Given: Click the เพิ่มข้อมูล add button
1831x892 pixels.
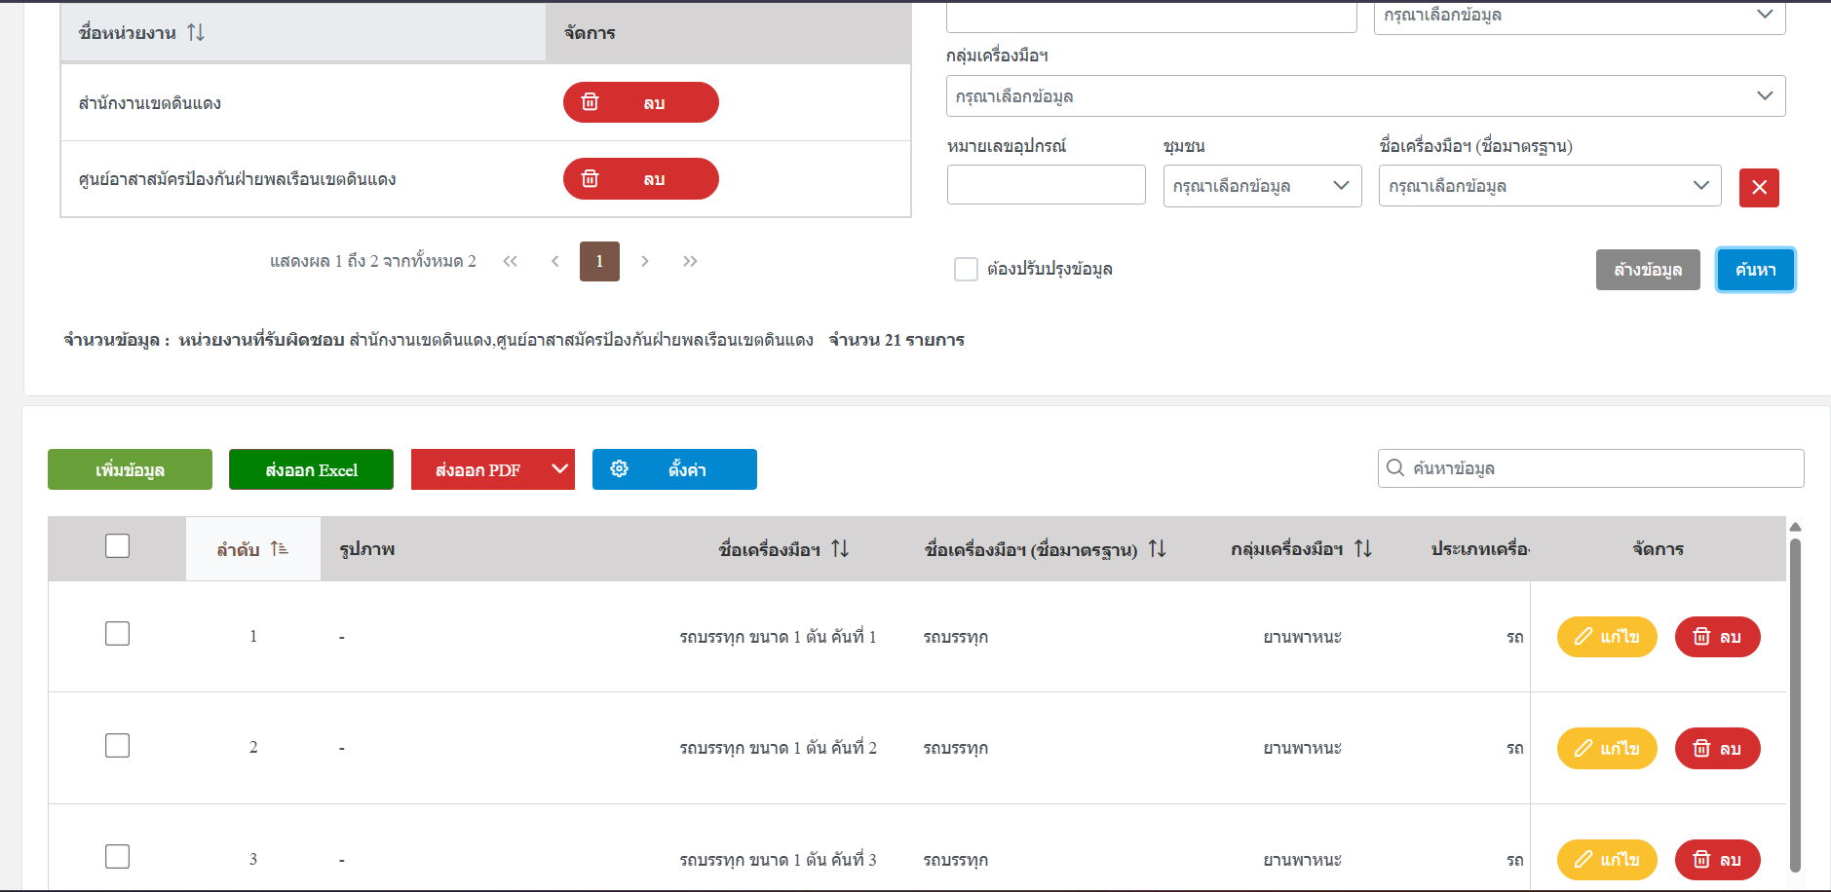Looking at the screenshot, I should [130, 469].
